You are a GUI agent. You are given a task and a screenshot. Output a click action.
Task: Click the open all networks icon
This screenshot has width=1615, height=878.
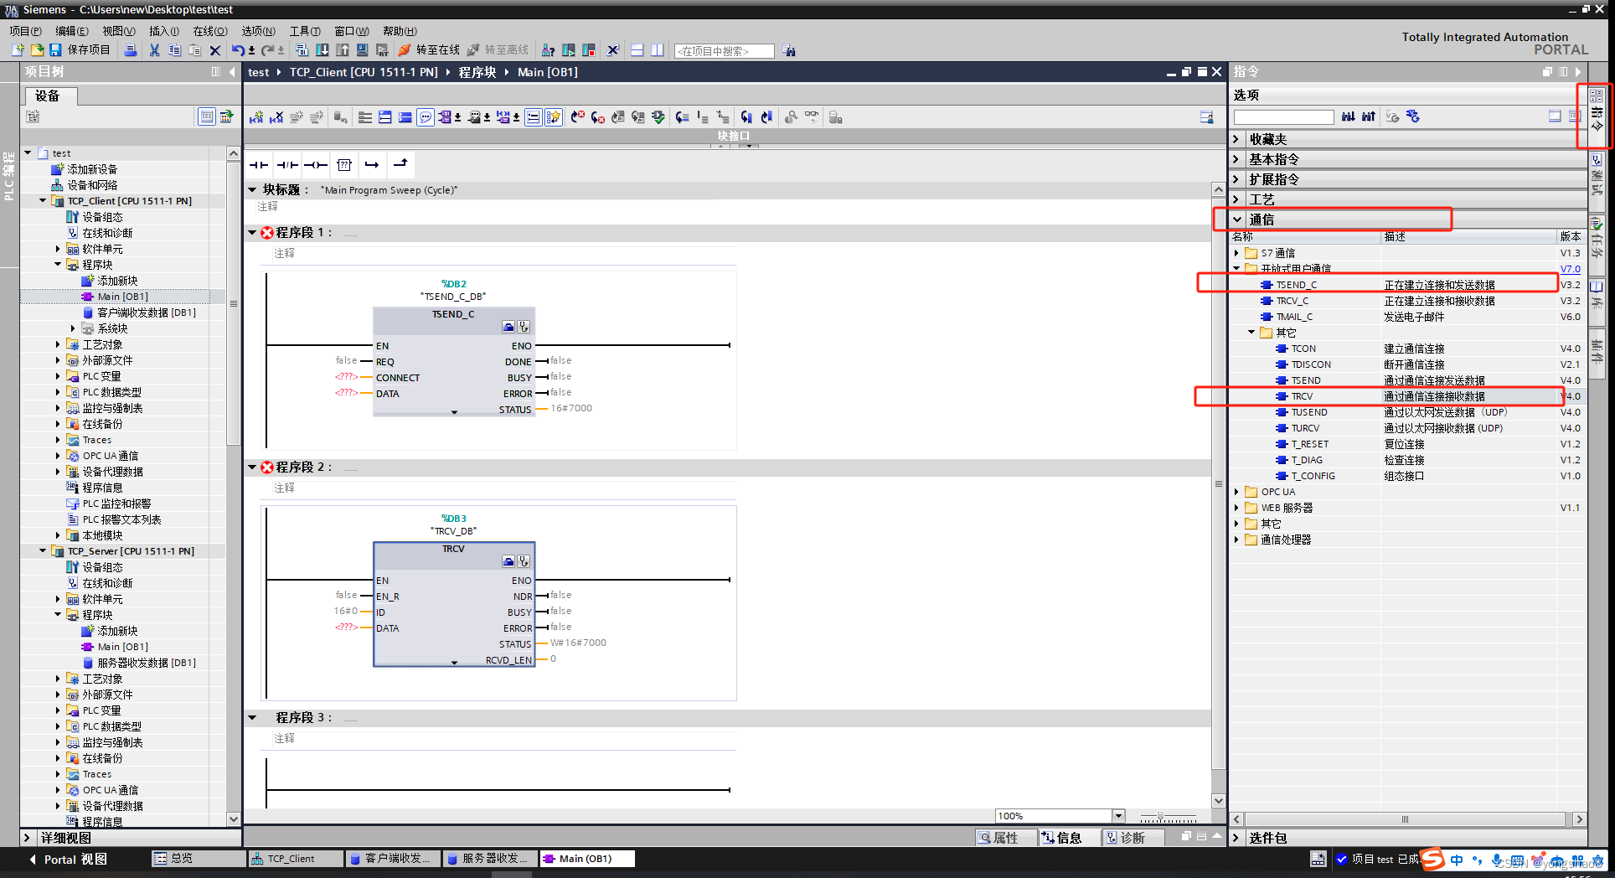(385, 117)
